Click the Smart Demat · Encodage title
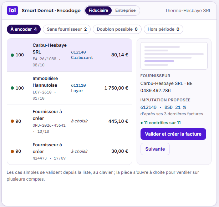The image size is (219, 207). click(x=51, y=10)
